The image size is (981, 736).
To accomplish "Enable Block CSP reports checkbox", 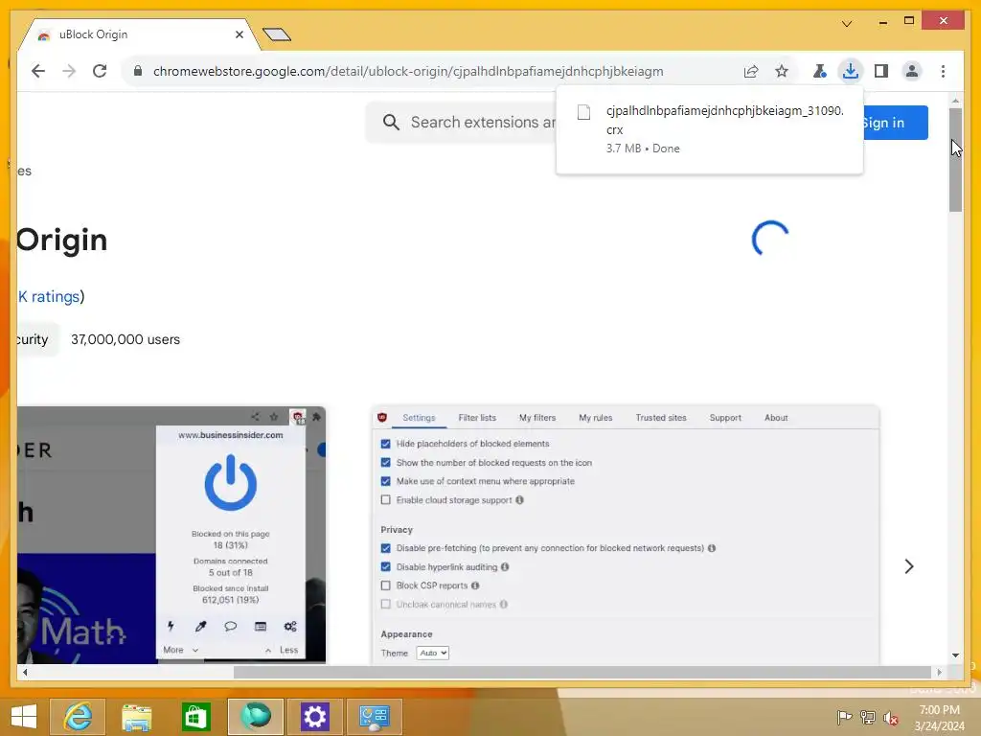I will [385, 586].
